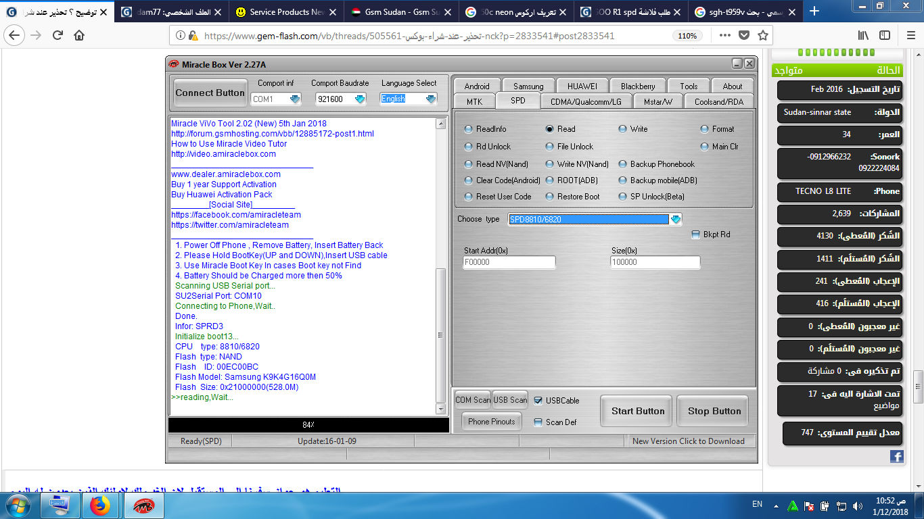Screen dimensions: 924x519
Task: Open the Coolsand/RDA tab
Action: tap(718, 101)
